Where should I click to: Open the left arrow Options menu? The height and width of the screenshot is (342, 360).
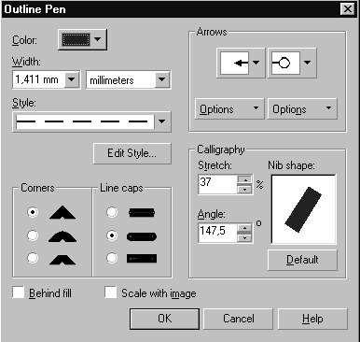point(229,108)
